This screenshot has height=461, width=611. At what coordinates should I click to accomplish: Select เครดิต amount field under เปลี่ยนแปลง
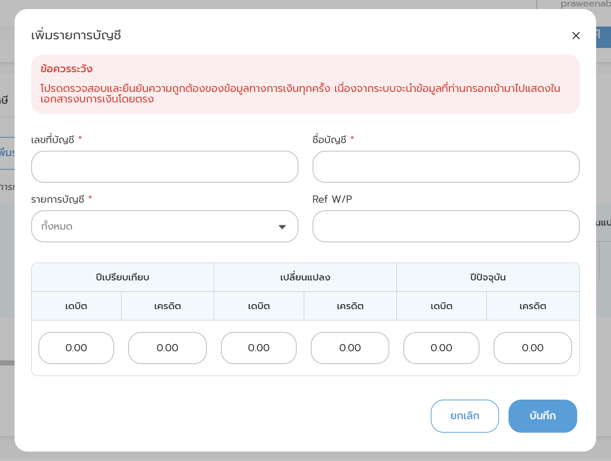pos(350,348)
